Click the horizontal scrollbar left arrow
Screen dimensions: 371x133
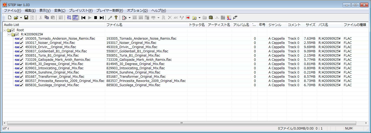(x=5, y=123)
